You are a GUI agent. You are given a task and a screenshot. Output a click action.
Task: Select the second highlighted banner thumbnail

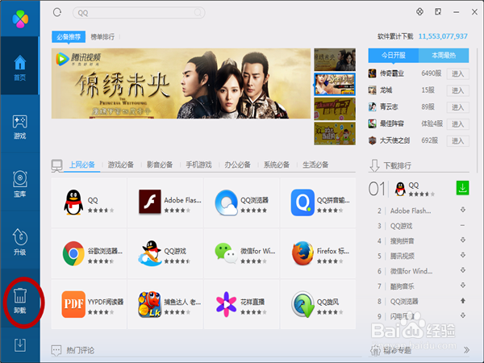pos(335,84)
